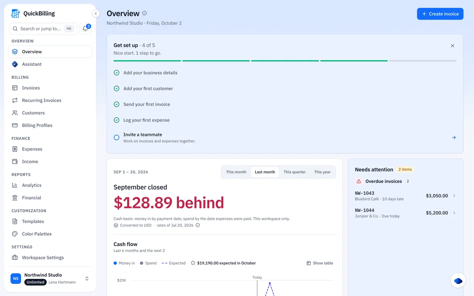Open invoice NW-1043 chevron

(454, 196)
